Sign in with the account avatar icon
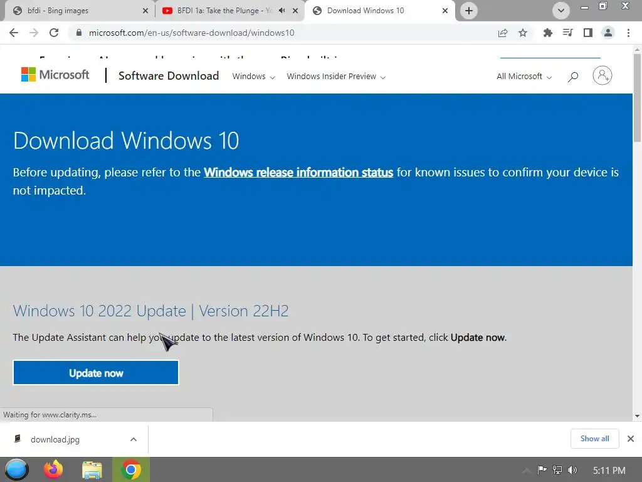Viewport: 642px width, 482px height. (603, 75)
